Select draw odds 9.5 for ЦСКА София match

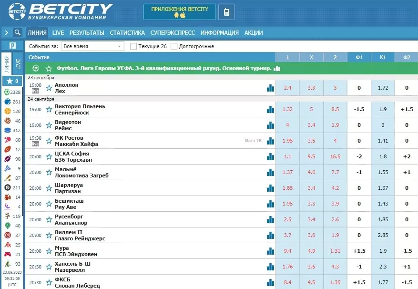[x=311, y=156]
